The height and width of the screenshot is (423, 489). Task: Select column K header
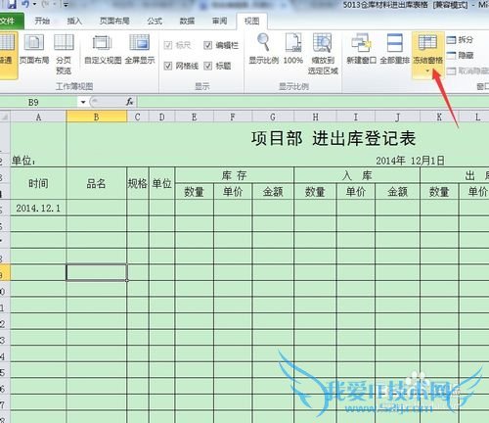click(x=439, y=117)
